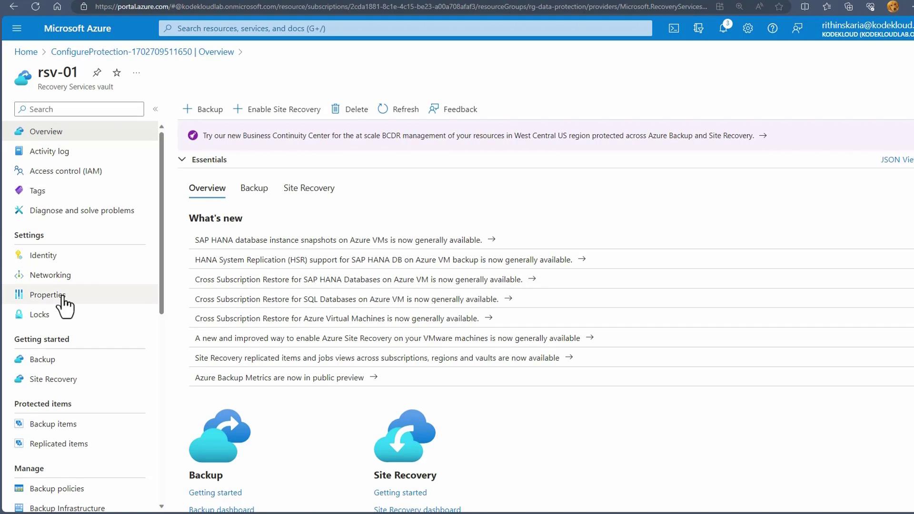Screen dimensions: 914x514
Task: Open Backup Getting started link
Action: pos(215,493)
